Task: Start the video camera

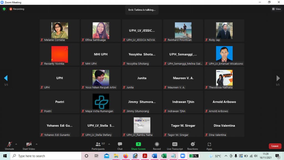Action: (29, 146)
